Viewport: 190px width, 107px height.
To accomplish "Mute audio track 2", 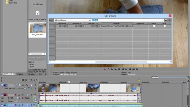I will pyautogui.click(x=28, y=95).
